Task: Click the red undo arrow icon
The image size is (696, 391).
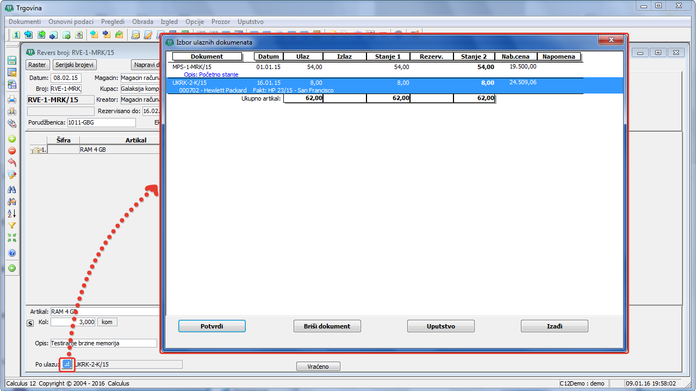Action: click(12, 163)
